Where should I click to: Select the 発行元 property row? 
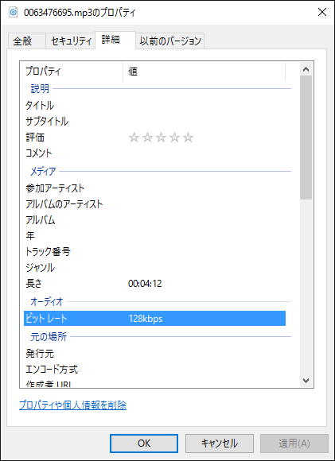click(154, 354)
